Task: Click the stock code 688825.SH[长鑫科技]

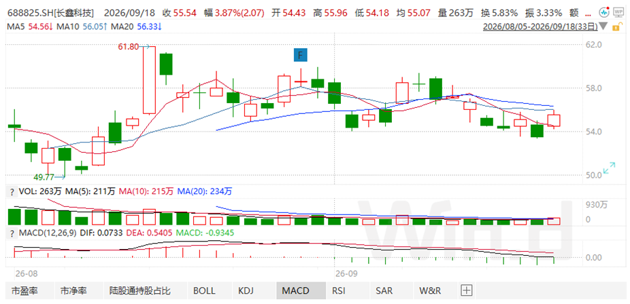Action: 52,13
